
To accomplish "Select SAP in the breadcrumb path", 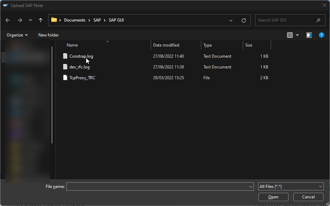I will [97, 20].
